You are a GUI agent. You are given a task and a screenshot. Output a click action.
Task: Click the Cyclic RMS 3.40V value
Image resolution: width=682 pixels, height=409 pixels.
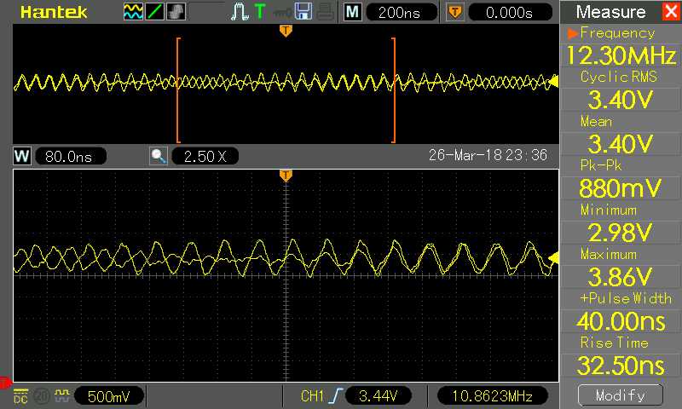tap(621, 100)
